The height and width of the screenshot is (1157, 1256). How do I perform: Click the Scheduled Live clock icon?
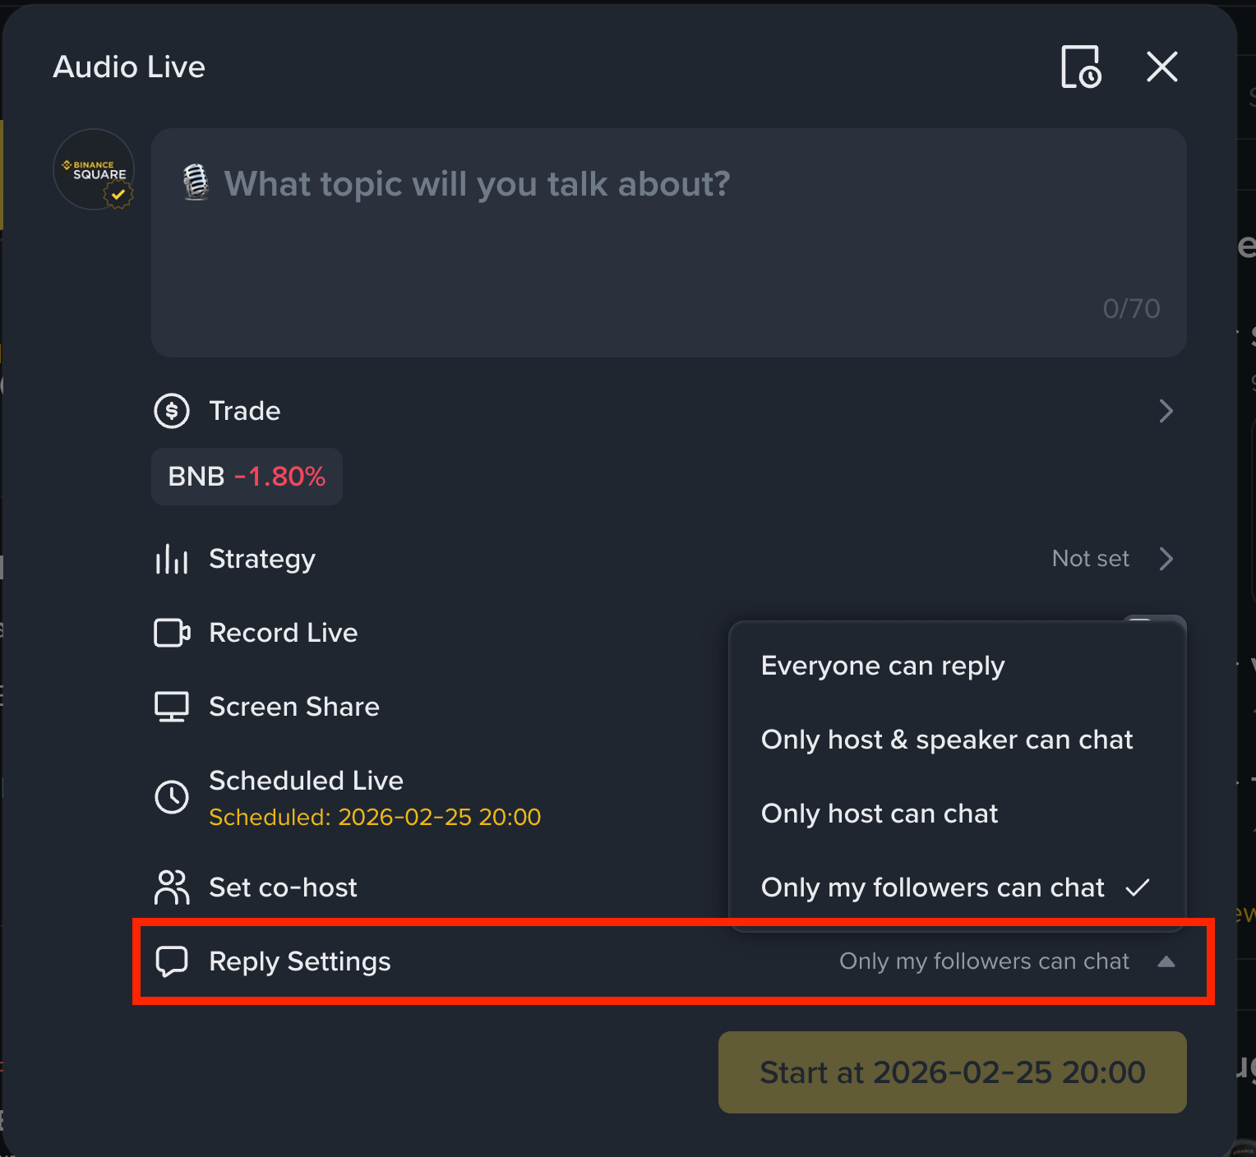tap(172, 797)
